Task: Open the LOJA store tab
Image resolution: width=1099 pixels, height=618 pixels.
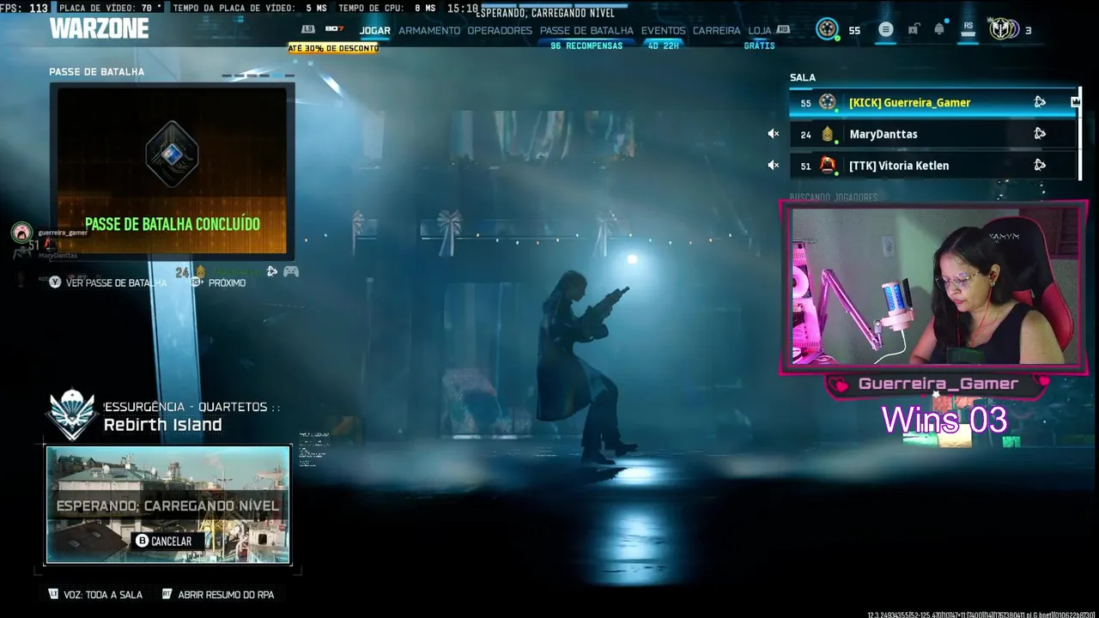Action: pos(760,30)
